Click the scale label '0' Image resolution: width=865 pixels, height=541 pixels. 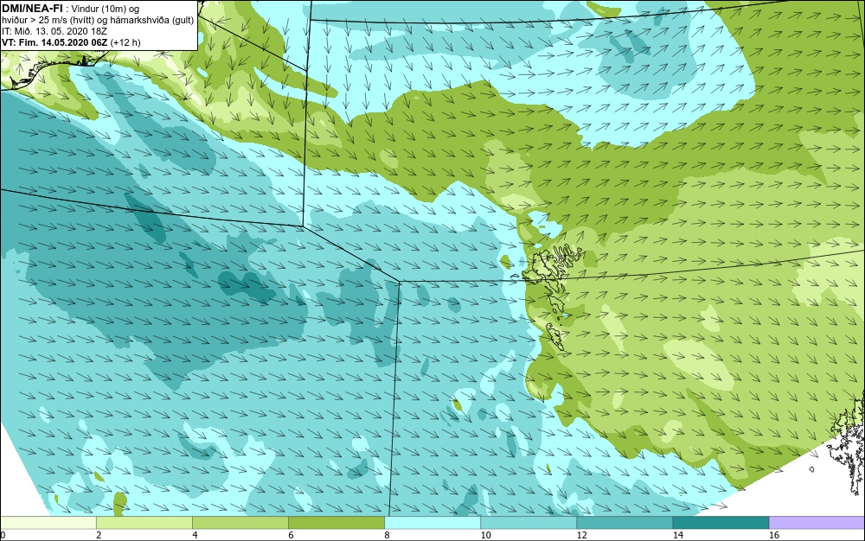point(3,535)
